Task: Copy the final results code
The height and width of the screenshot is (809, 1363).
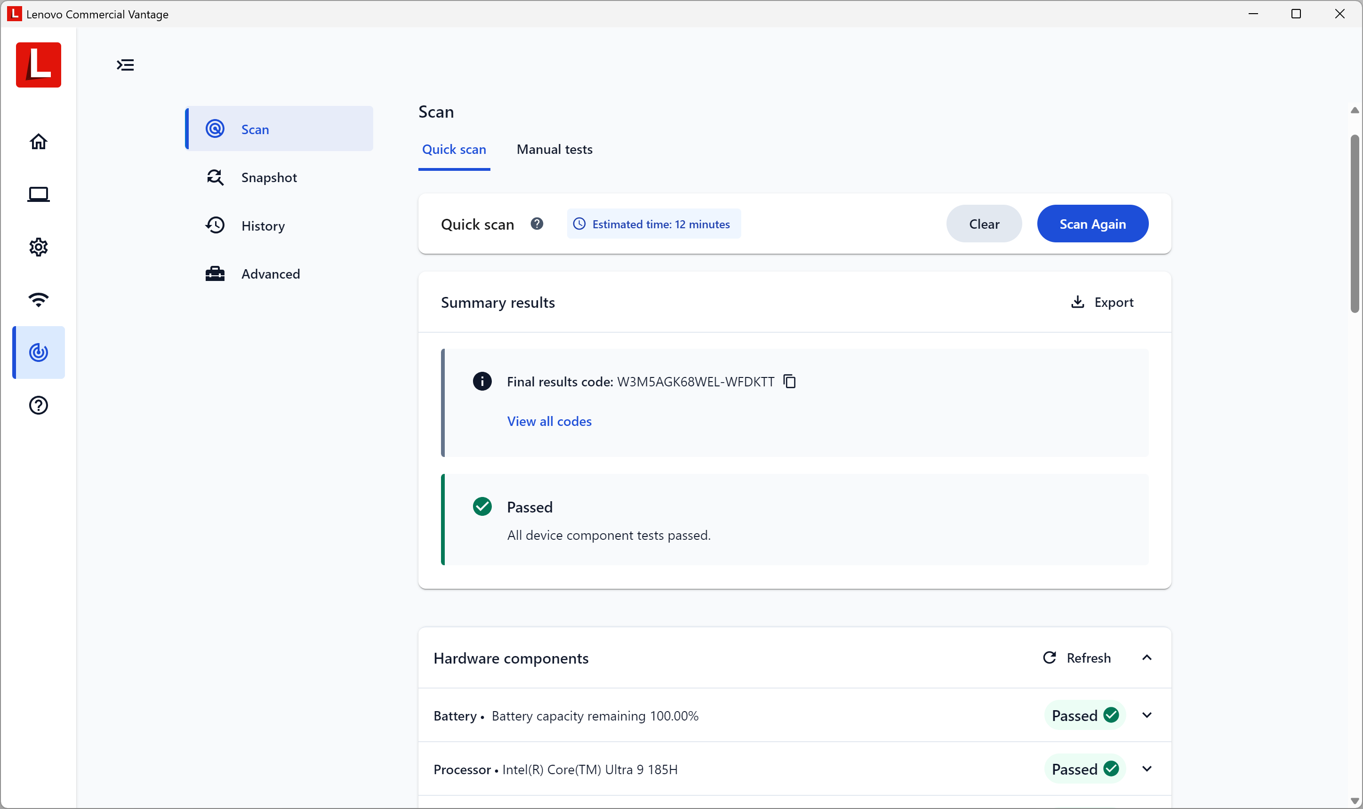Action: click(789, 381)
